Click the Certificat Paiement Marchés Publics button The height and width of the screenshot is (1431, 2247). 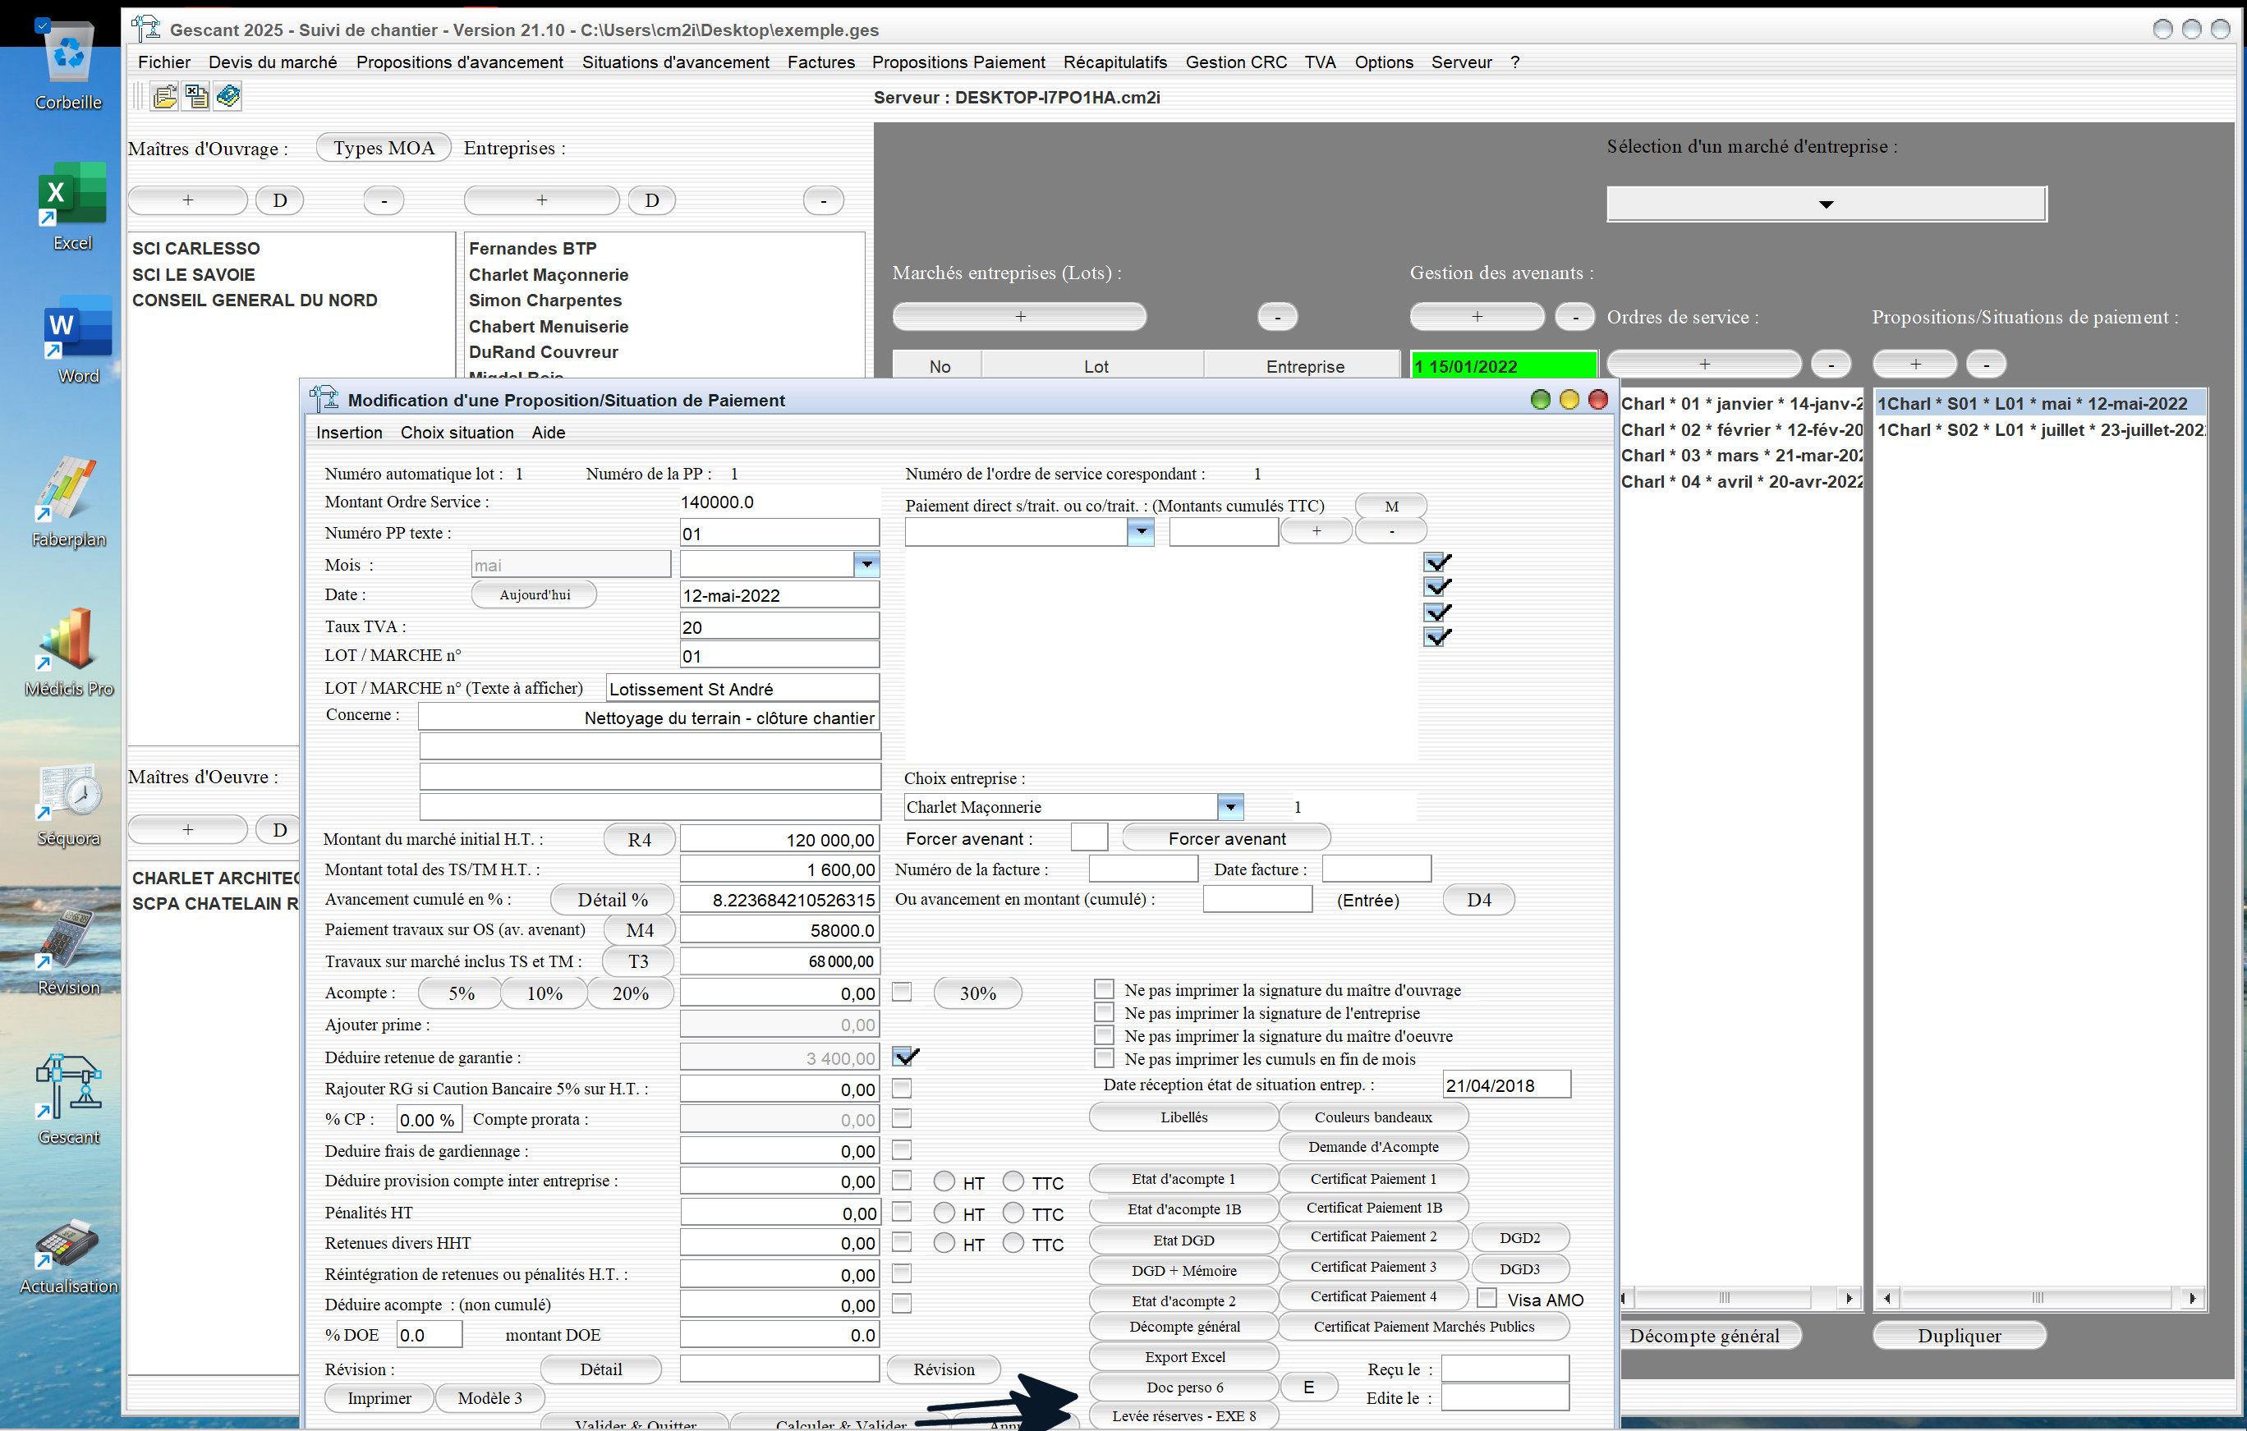[1423, 1327]
